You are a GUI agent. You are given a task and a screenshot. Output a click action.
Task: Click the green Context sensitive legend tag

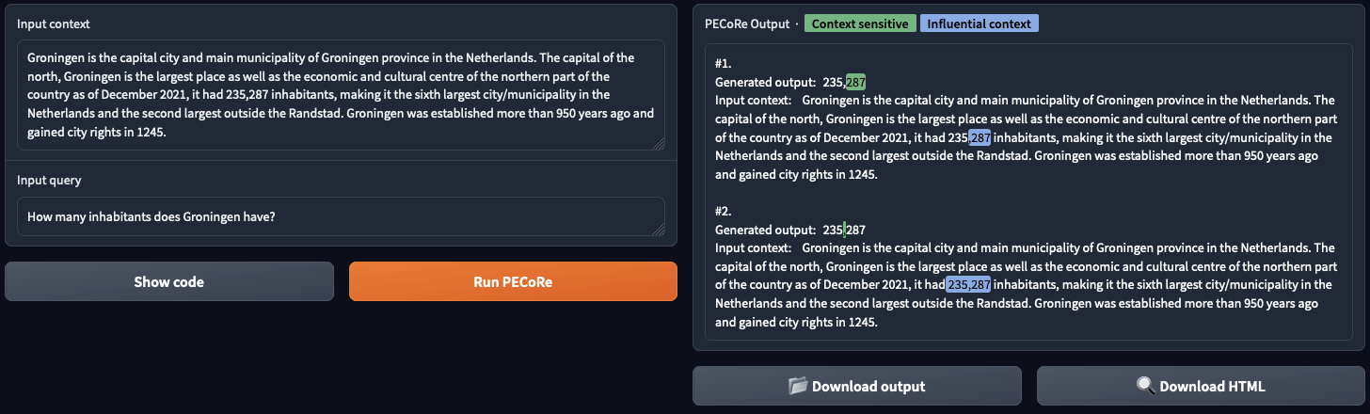(859, 24)
